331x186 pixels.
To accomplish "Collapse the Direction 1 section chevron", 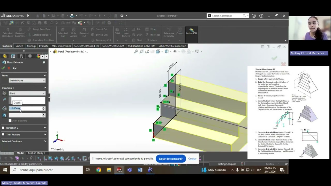I will coord(45,88).
